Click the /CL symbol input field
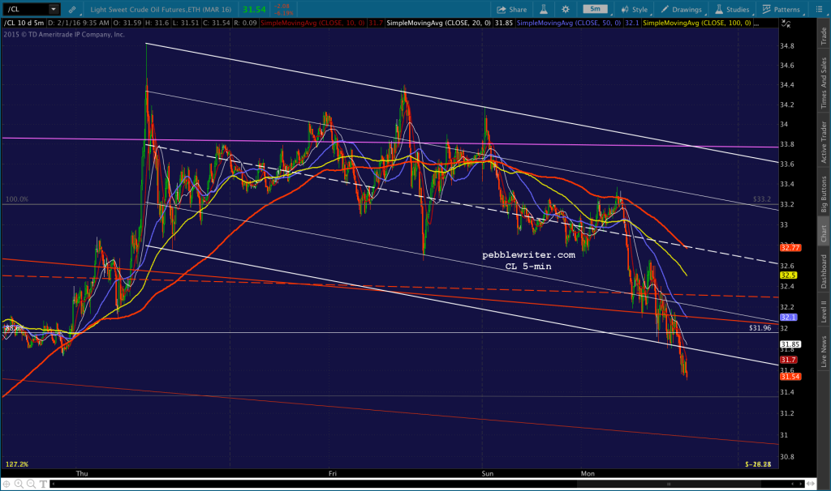Screen dimensions: 831x491 point(27,9)
